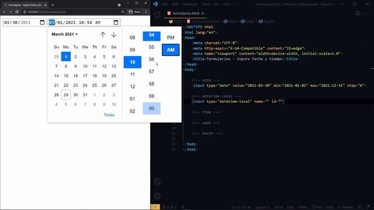This screenshot has height=210, width=374.
Task: Click the VS Code logo icon
Action: 155,4
